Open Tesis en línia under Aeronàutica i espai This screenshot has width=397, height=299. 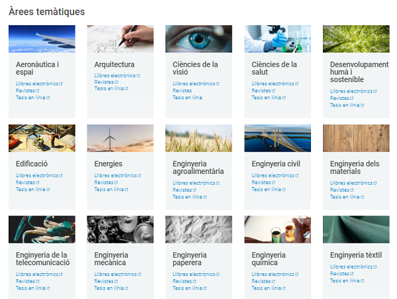[32, 97]
